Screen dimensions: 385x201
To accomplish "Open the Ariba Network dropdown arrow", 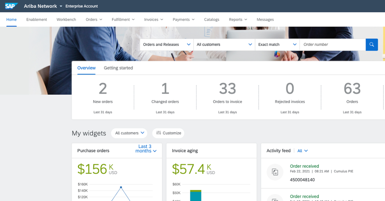I will [x=61, y=6].
